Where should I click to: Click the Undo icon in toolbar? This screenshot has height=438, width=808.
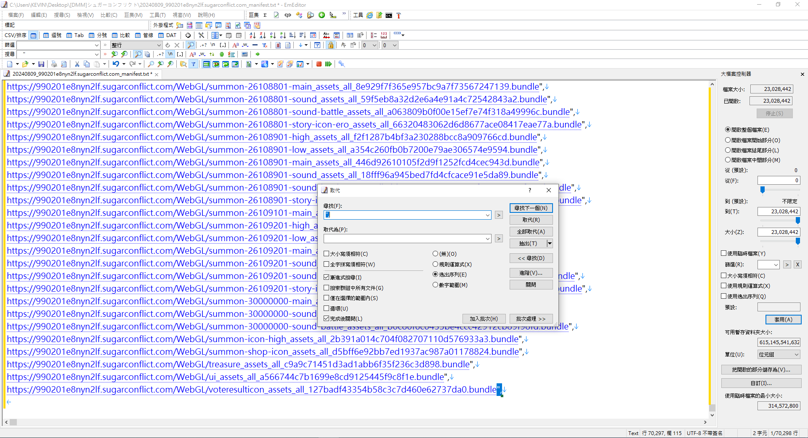116,64
